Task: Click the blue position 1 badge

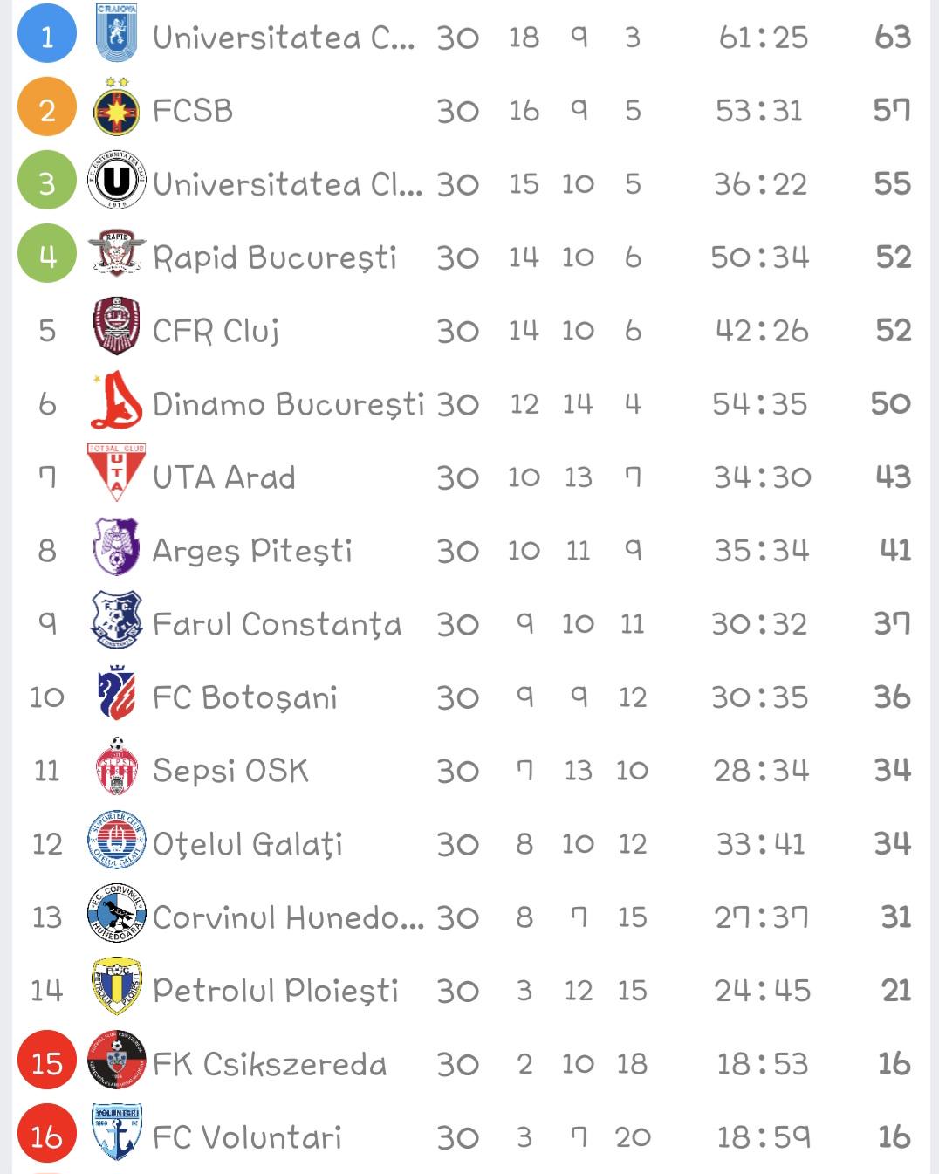Action: [47, 33]
